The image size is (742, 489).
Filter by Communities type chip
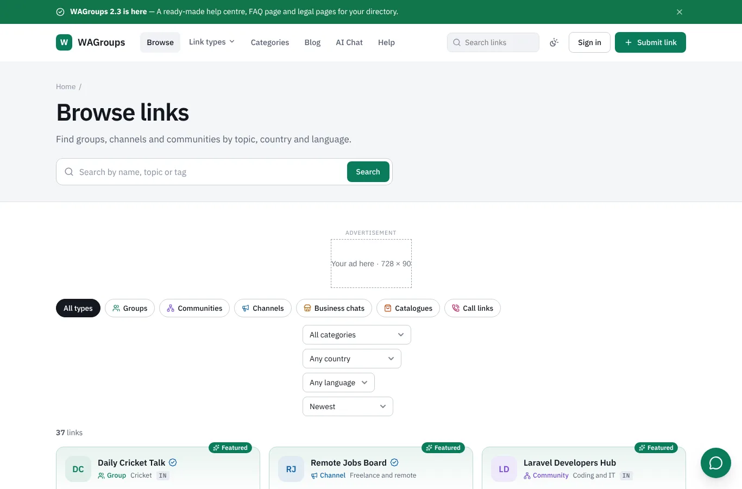pos(194,308)
